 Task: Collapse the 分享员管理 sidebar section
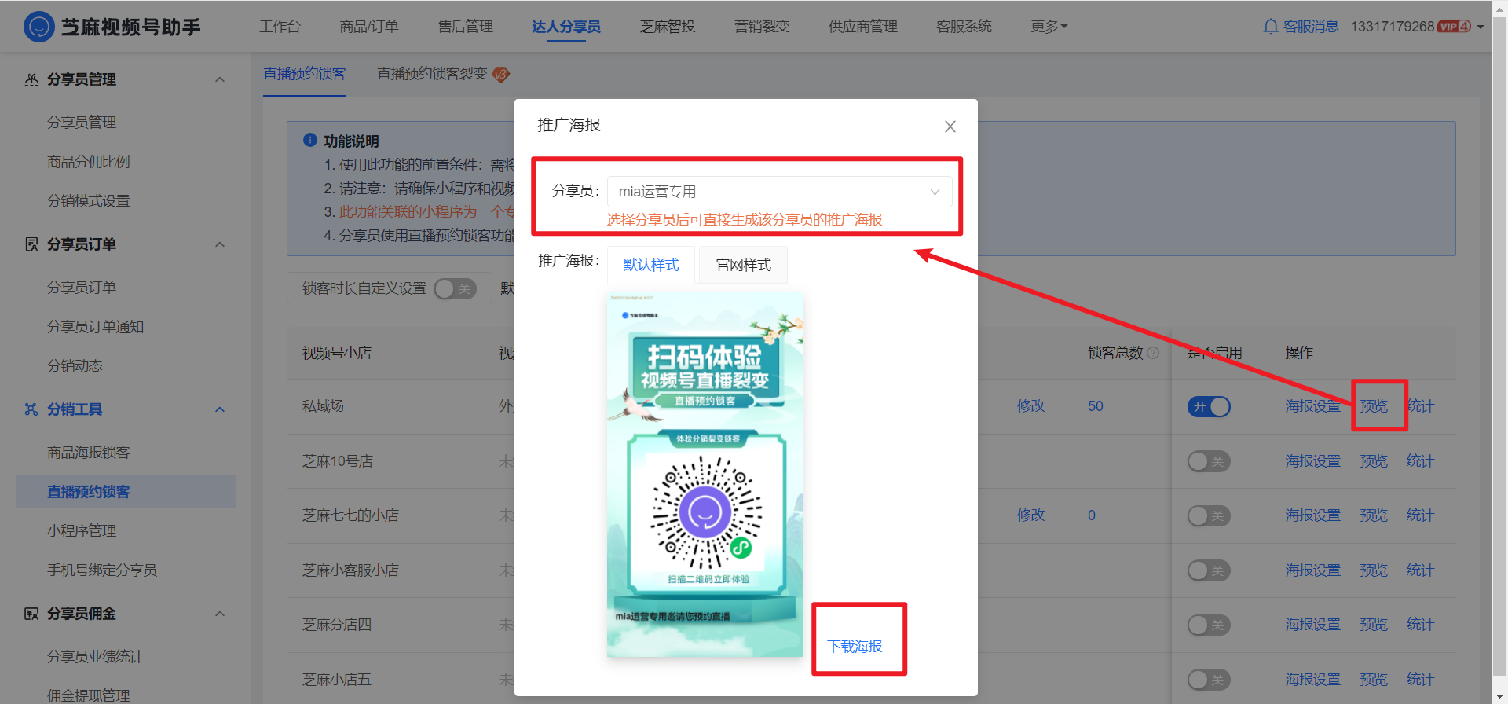tap(220, 79)
